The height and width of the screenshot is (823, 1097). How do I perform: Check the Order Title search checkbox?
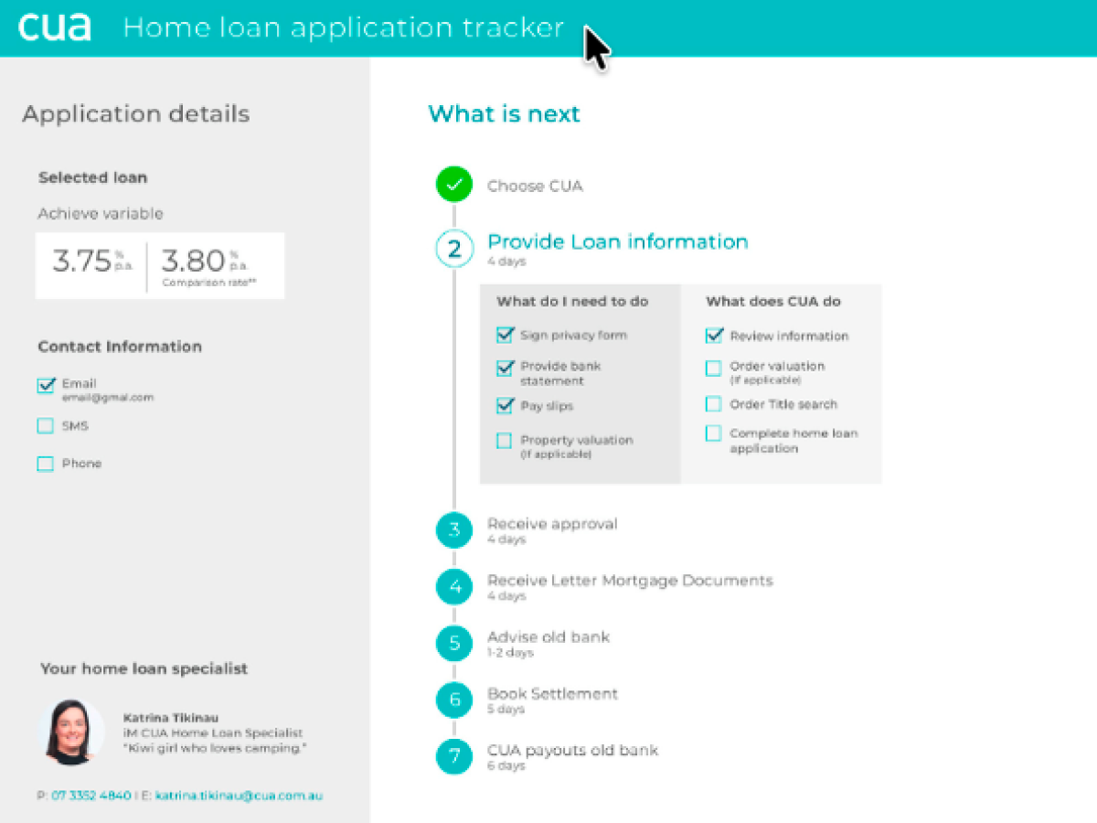pyautogui.click(x=714, y=404)
